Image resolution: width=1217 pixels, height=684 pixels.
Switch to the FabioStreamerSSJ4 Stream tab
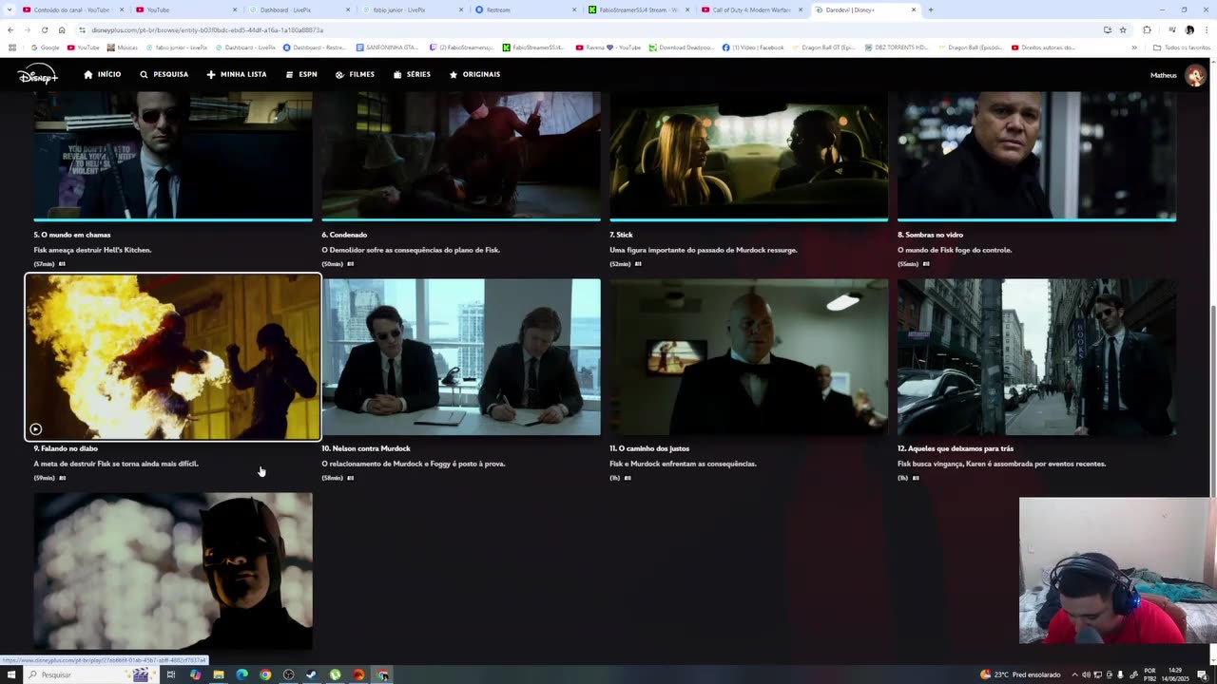(638, 9)
